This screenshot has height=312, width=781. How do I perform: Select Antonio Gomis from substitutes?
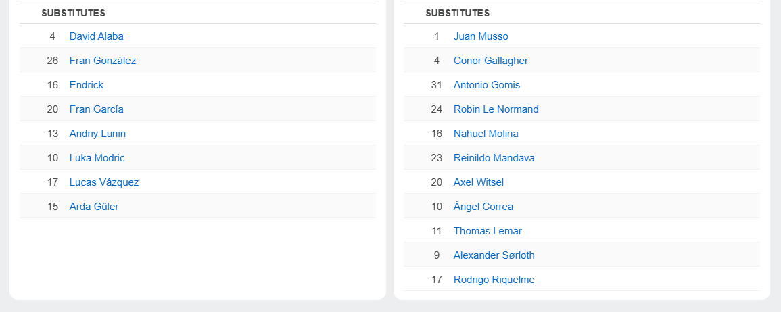pyautogui.click(x=486, y=85)
